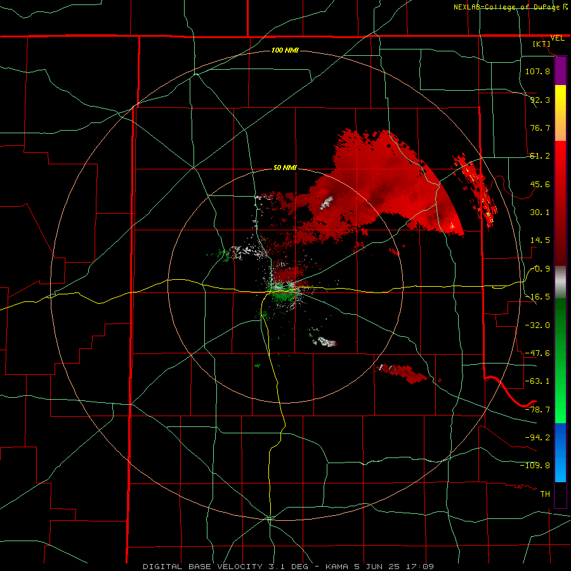Click the small red echo southeast of radar

402,374
